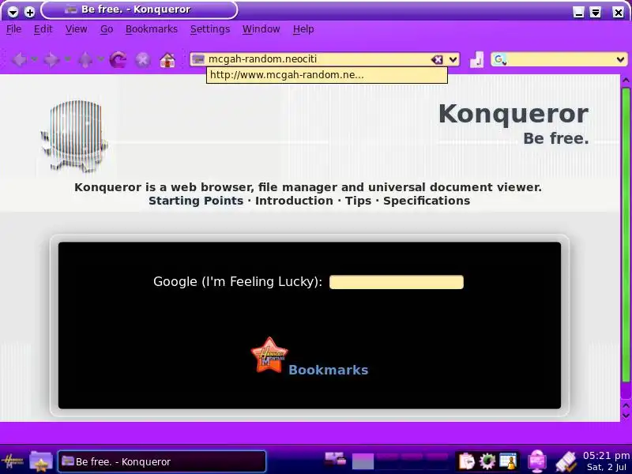
Task: Click the sticky plus button in titlebar
Action: [29, 12]
